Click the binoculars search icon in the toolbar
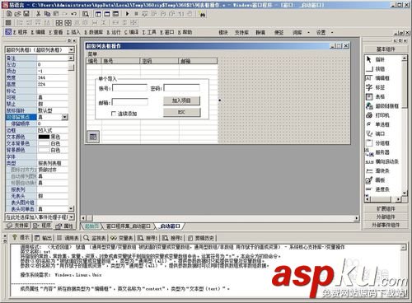412x303 pixels. pos(203,14)
